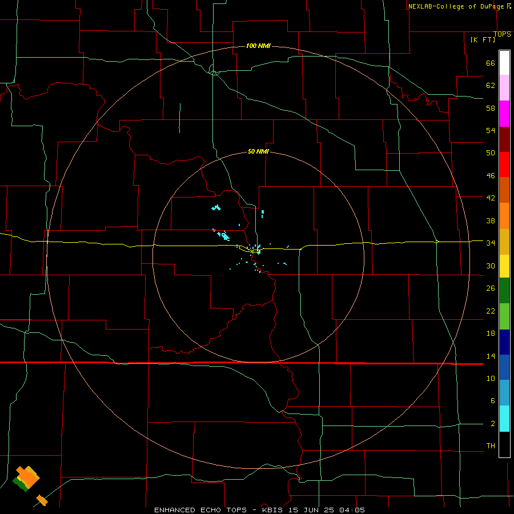This screenshot has height=514, width=514.
Task: Click the legend value 18
Action: (x=491, y=334)
